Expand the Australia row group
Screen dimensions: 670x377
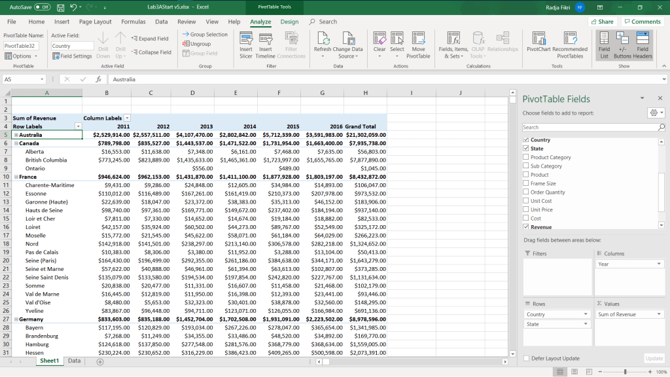pyautogui.click(x=16, y=135)
